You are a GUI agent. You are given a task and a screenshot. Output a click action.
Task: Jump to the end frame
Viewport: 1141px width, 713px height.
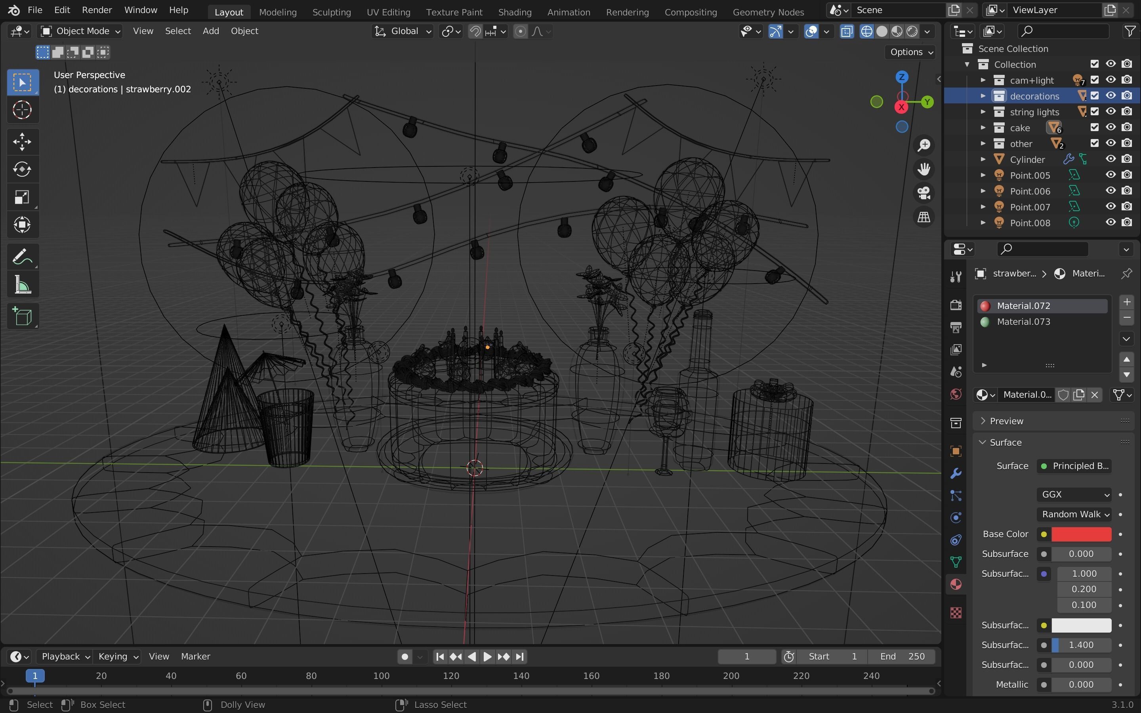coord(519,656)
